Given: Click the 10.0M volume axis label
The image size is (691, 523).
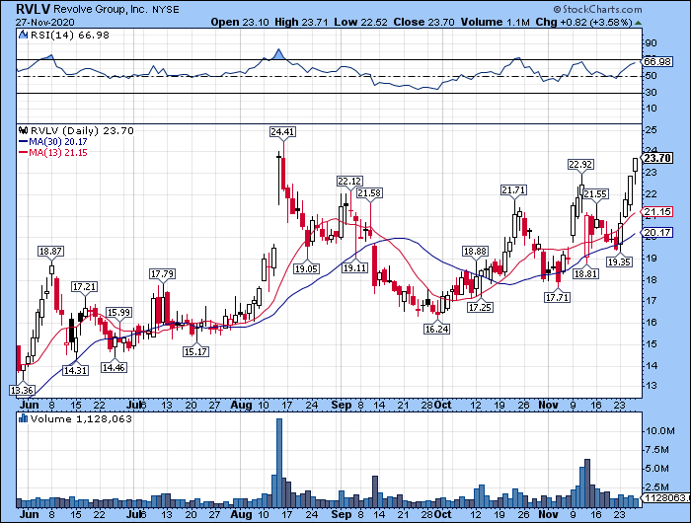Looking at the screenshot, I should coord(659,431).
